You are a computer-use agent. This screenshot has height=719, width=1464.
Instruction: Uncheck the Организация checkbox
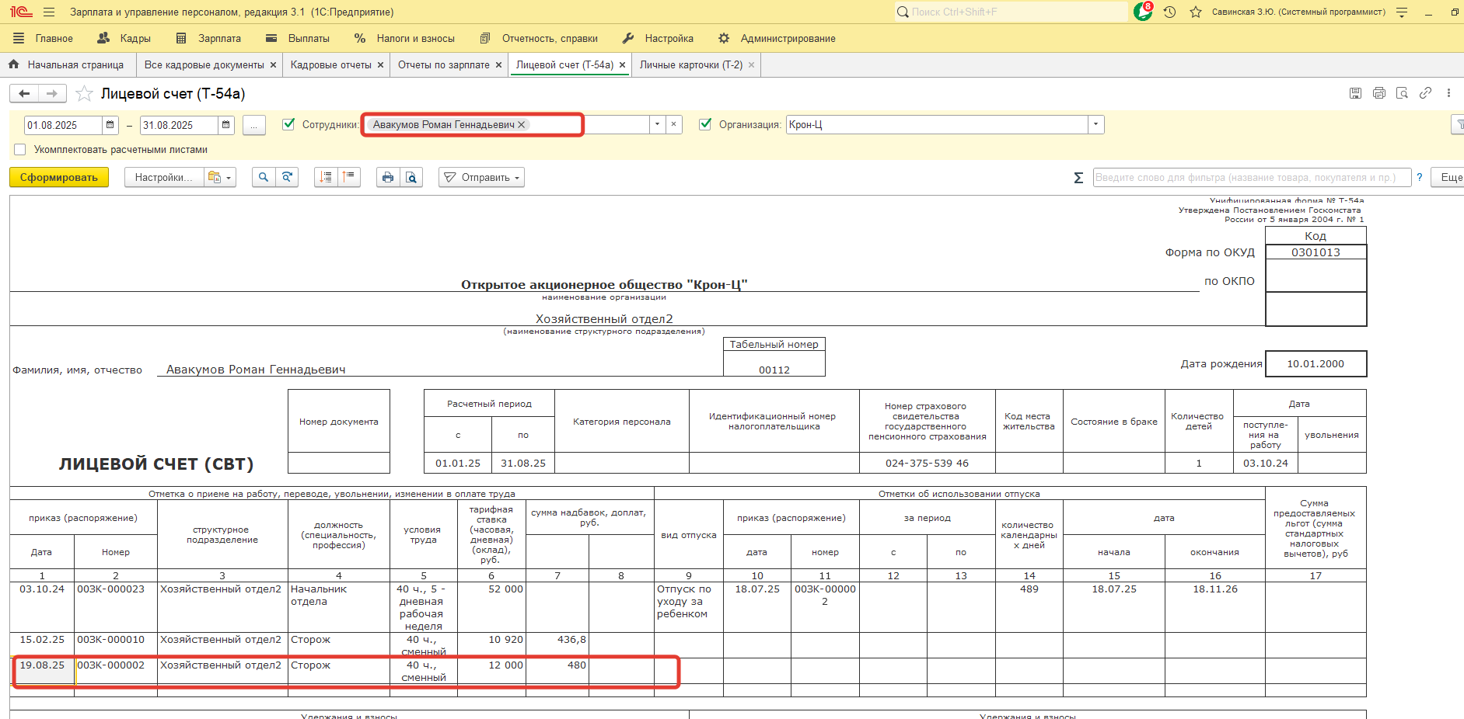(x=705, y=124)
